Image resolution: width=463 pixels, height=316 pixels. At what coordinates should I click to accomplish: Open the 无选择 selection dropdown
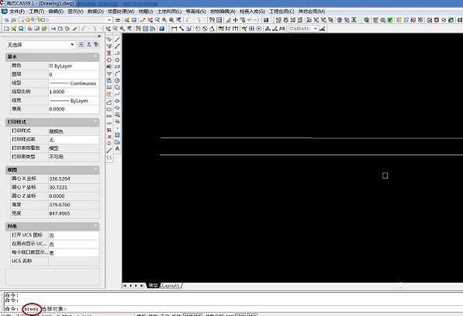click(40, 44)
